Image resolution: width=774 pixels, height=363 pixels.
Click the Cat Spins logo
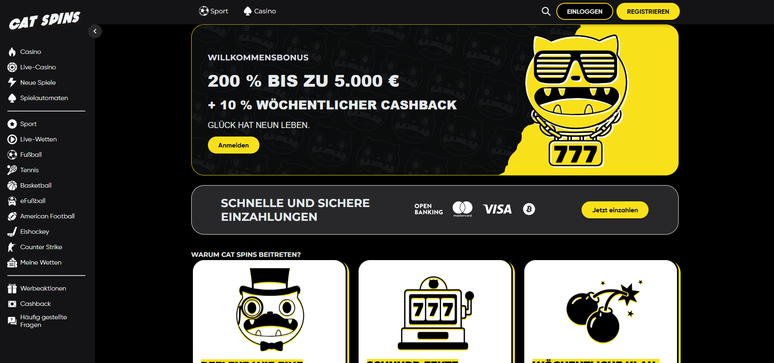click(45, 20)
